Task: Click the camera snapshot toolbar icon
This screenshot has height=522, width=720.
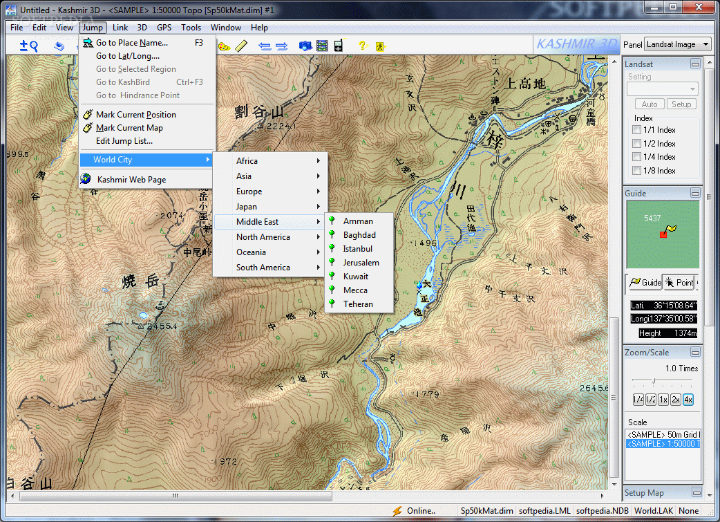Action: click(x=305, y=46)
